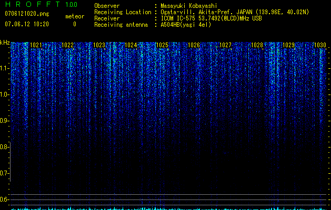Image resolution: width=331 pixels, height=210 pixels.
Task: Click the 1.1 kHz frequency axis label
Action: pyautogui.click(x=5, y=68)
